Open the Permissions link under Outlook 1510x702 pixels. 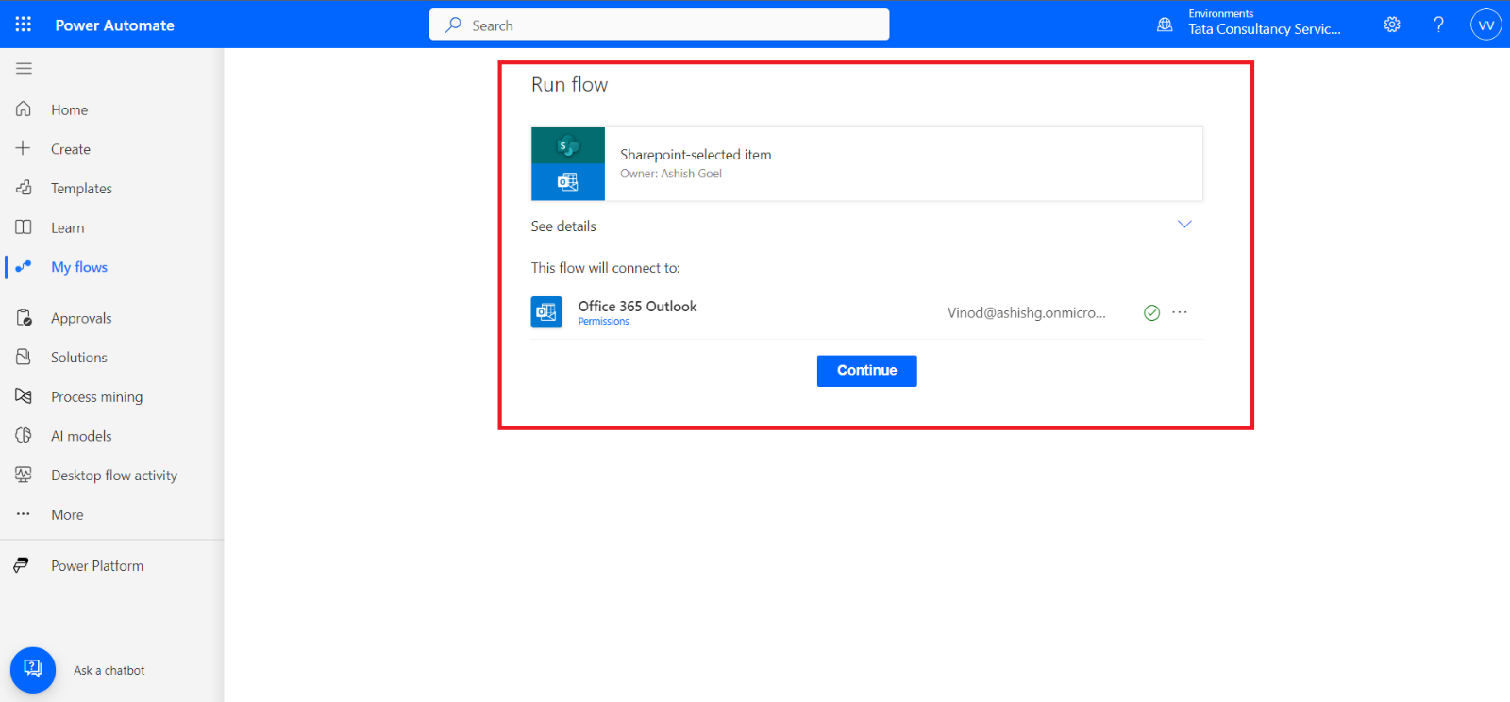coord(603,322)
